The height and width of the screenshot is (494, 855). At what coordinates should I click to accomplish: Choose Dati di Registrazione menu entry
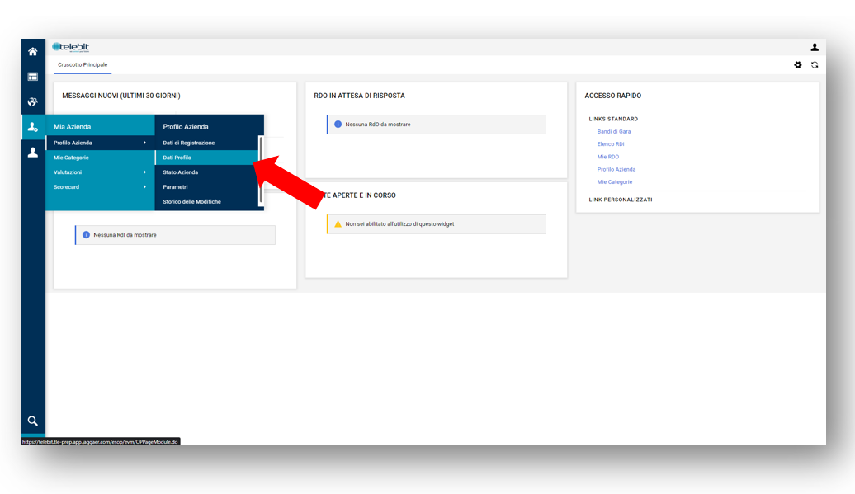[189, 143]
